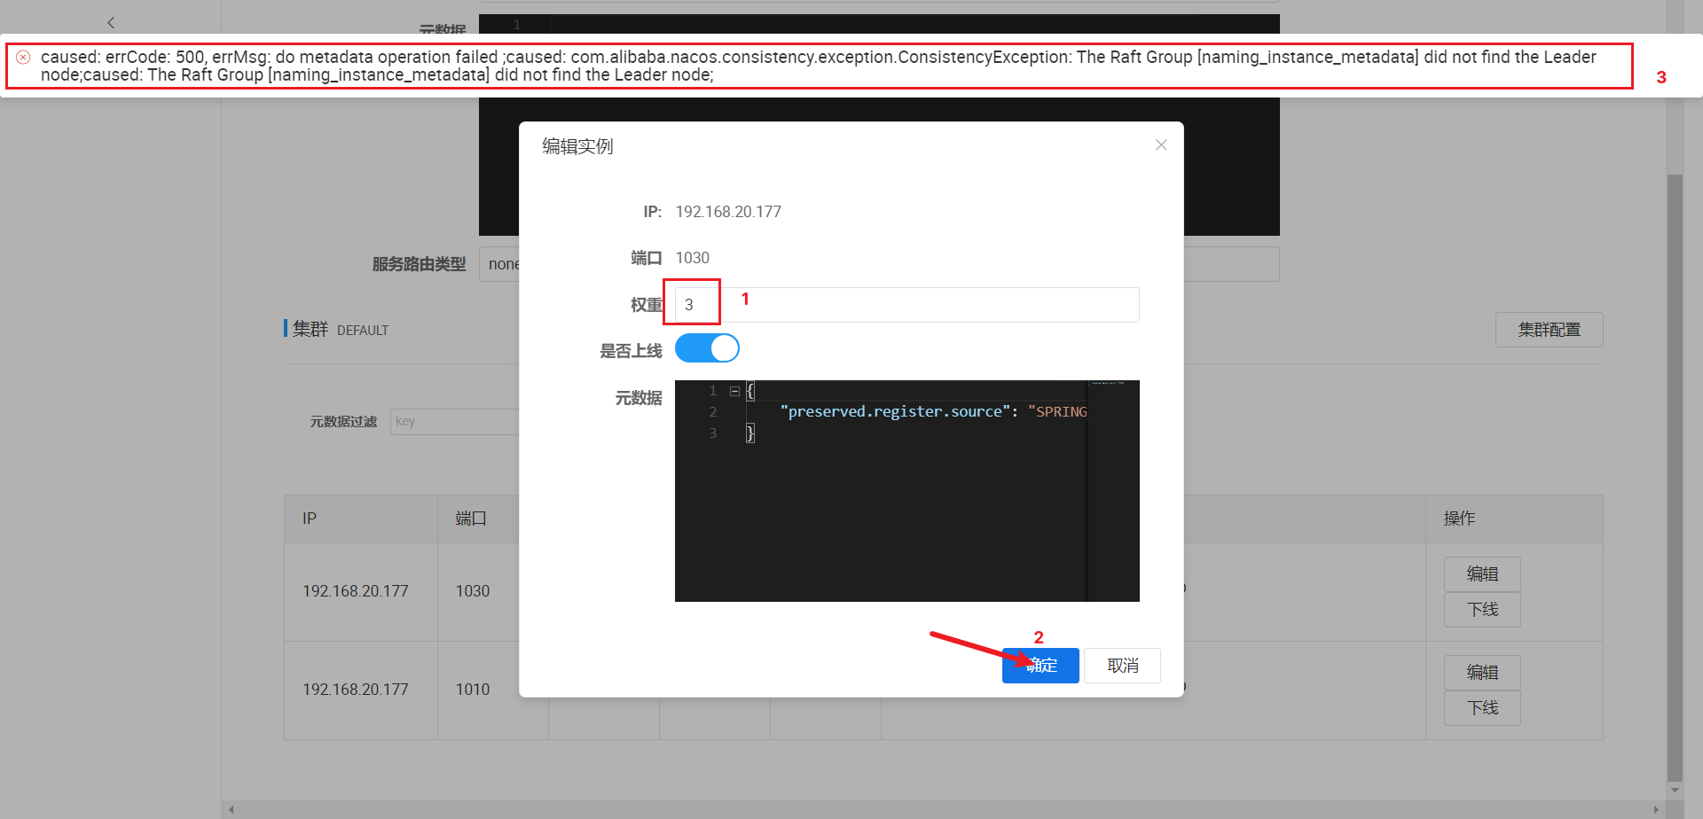Image resolution: width=1703 pixels, height=819 pixels.
Task: Collapse the JSON fold marker on line 1
Action: pos(734,391)
